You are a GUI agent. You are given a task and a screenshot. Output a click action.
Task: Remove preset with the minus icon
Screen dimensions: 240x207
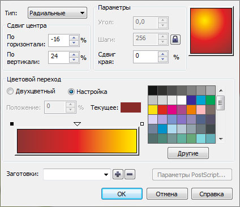(130, 174)
